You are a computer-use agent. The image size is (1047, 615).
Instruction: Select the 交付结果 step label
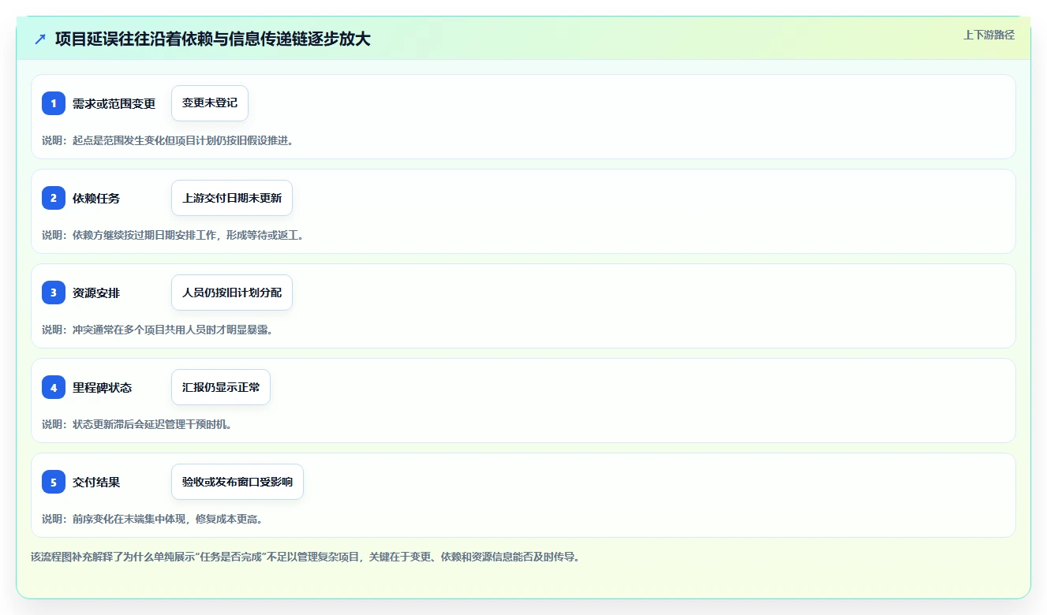pyautogui.click(x=96, y=482)
